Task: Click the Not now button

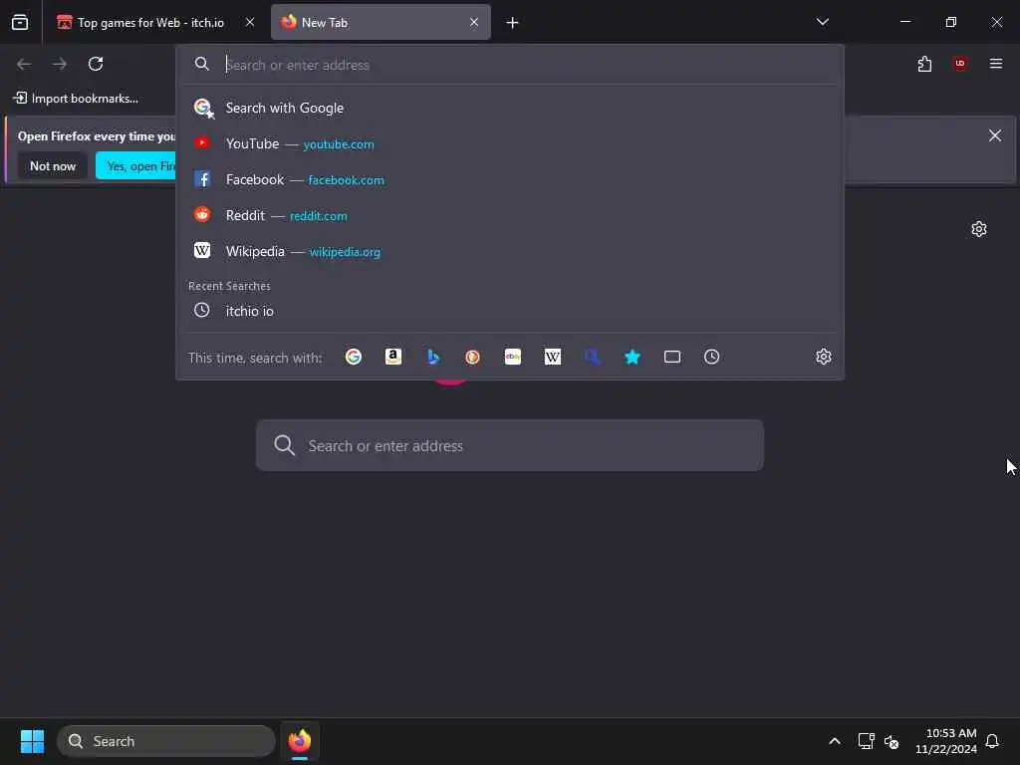Action: click(x=53, y=166)
